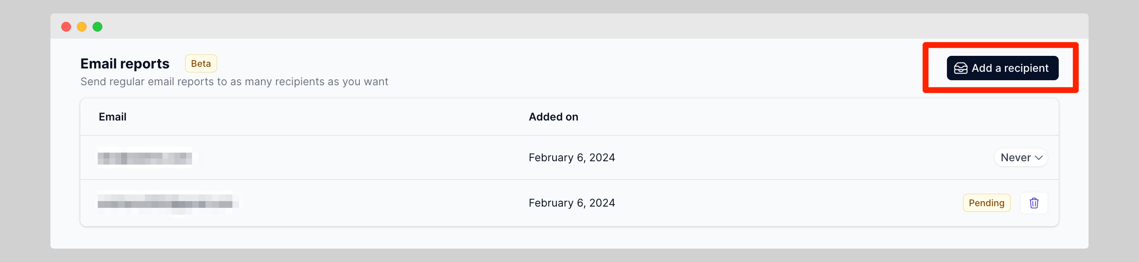Image resolution: width=1139 pixels, height=262 pixels.
Task: Select the first blurred email address
Action: click(145, 158)
